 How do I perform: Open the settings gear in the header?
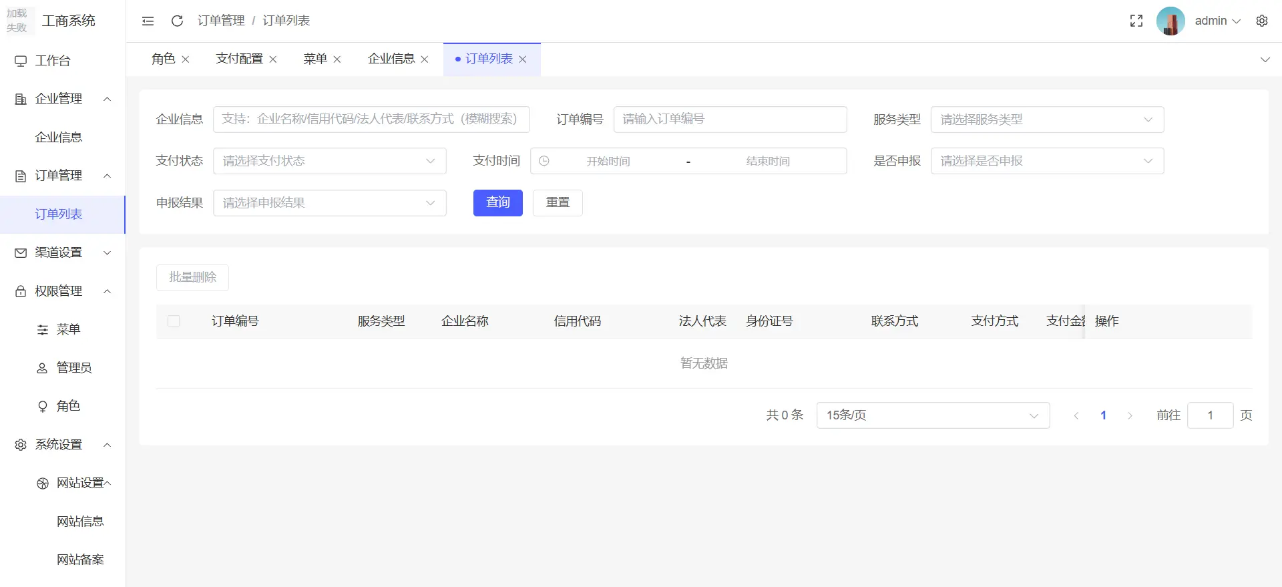(x=1262, y=21)
